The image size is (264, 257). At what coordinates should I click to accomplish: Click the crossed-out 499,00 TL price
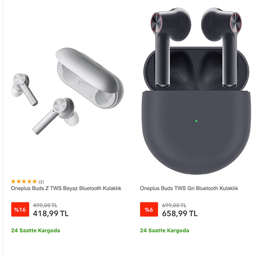tap(45, 206)
